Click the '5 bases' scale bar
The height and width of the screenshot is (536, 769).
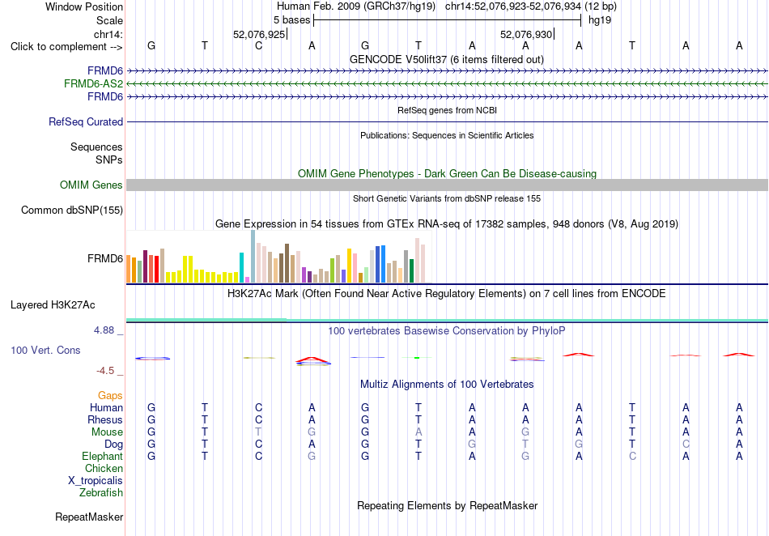448,20
